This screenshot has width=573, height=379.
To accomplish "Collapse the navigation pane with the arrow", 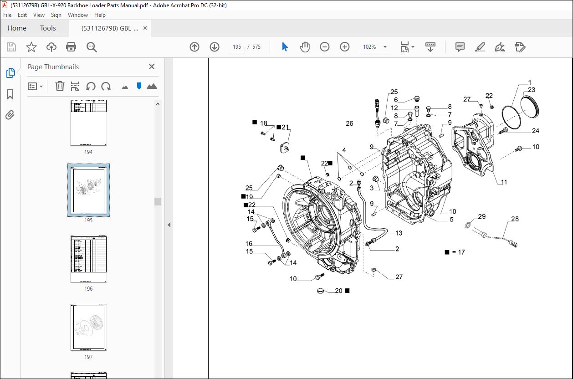I will coord(169,225).
